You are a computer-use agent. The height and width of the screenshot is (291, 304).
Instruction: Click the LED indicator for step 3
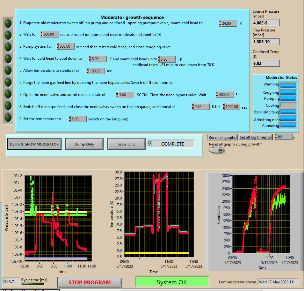pos(8,47)
